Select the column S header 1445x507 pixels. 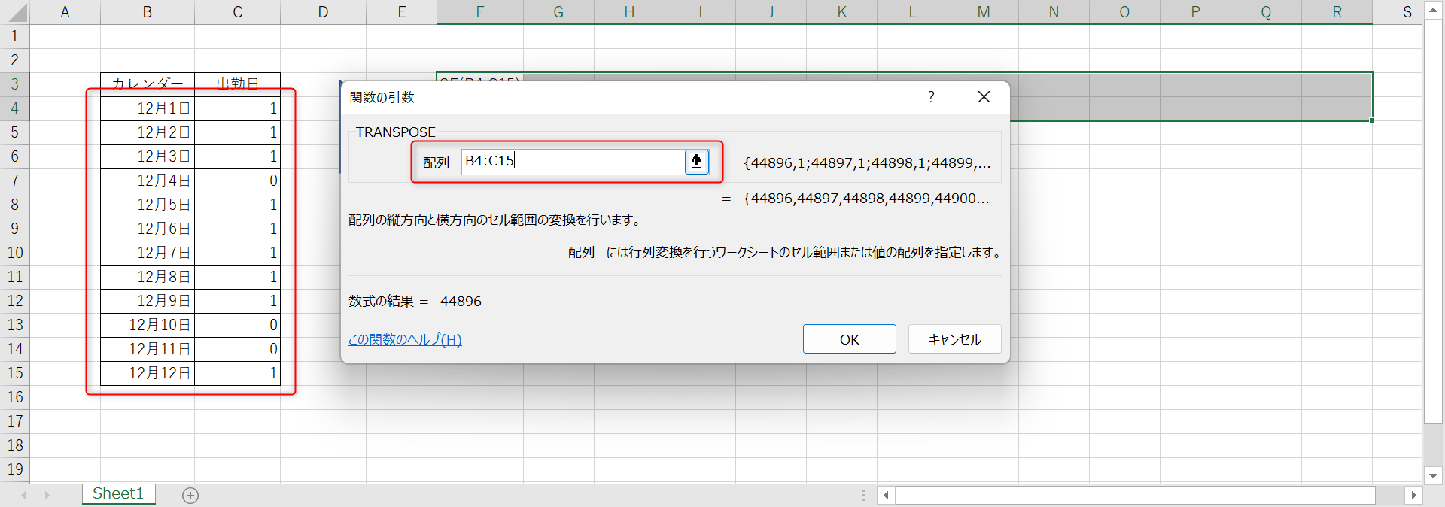(x=1407, y=12)
